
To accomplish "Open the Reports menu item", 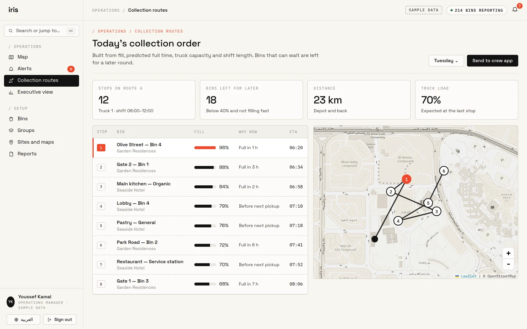I will [41, 154].
